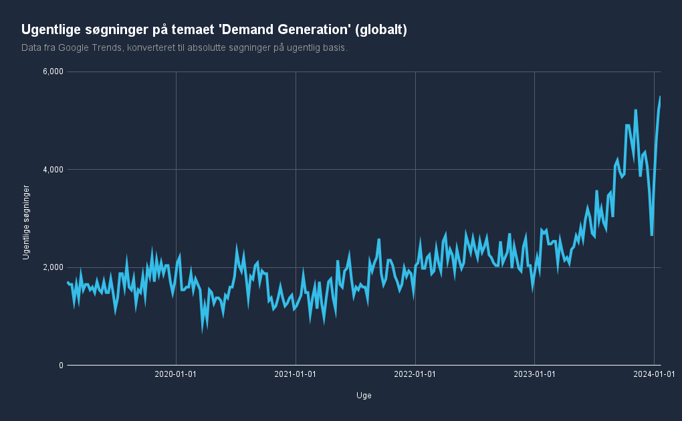The height and width of the screenshot is (421, 682).
Task: Click the 'Ugentlige søgninger' vertical axis title
Action: [x=26, y=223]
